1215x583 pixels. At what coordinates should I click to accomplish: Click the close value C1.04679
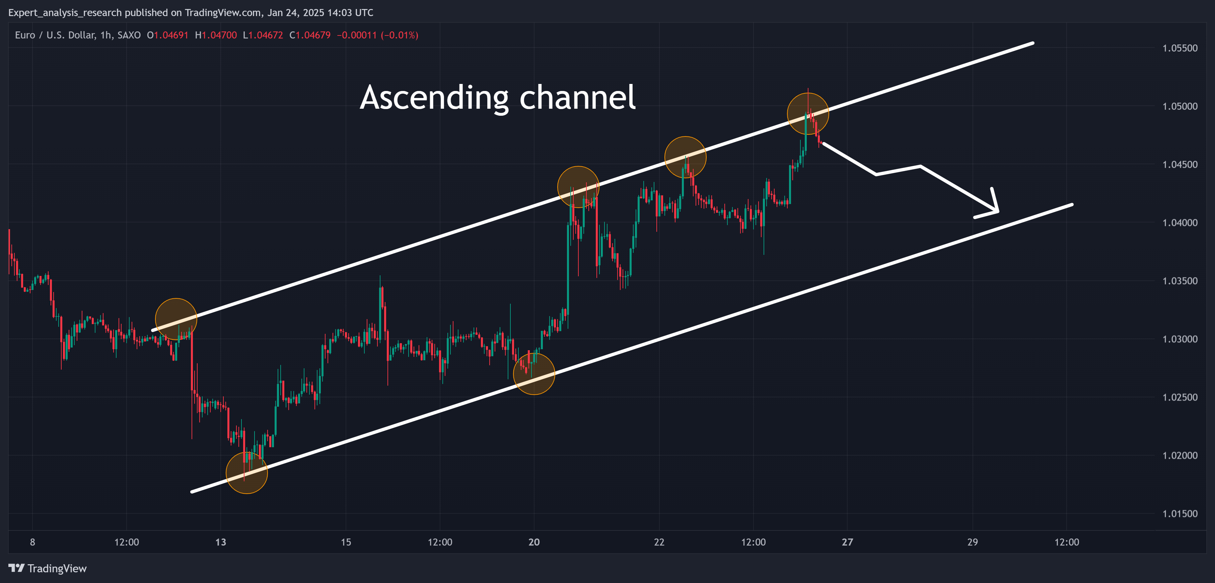310,35
